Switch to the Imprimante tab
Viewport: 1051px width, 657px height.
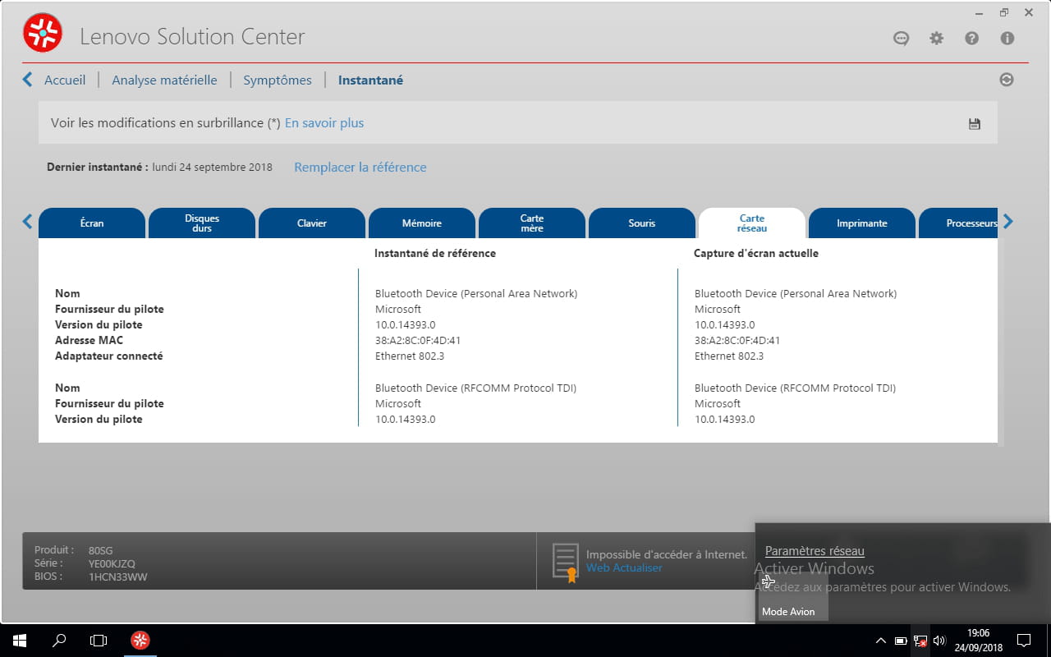[x=862, y=223]
